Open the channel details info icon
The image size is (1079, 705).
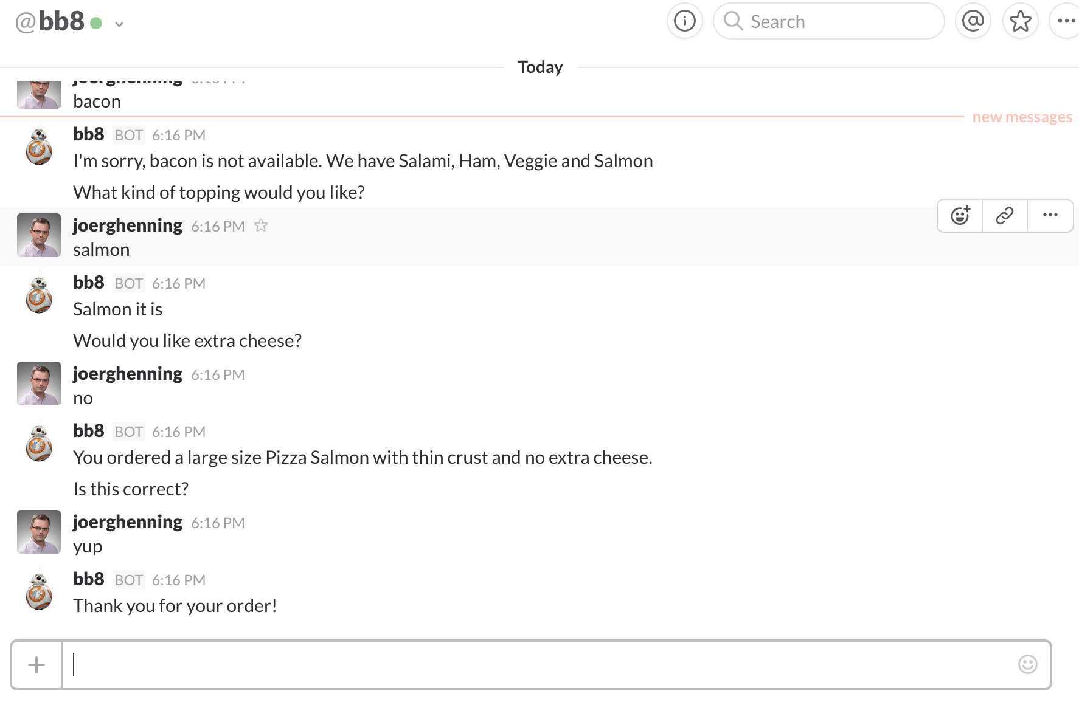click(685, 21)
